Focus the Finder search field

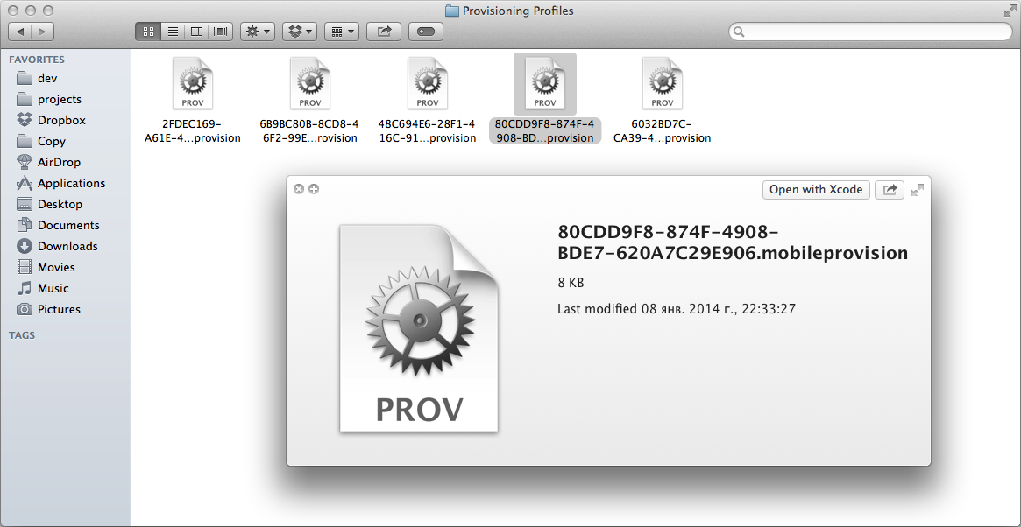tap(870, 32)
